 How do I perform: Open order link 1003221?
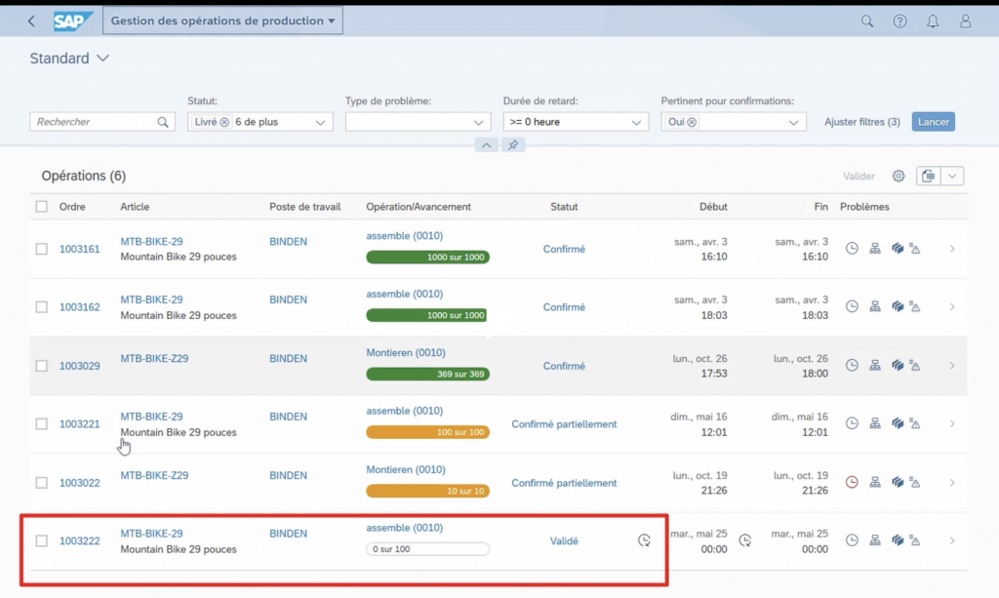point(80,424)
